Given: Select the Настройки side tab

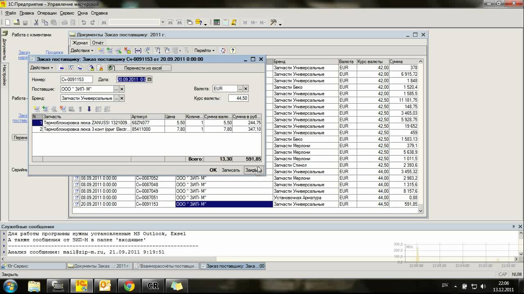Looking at the screenshot, I should pos(5,75).
